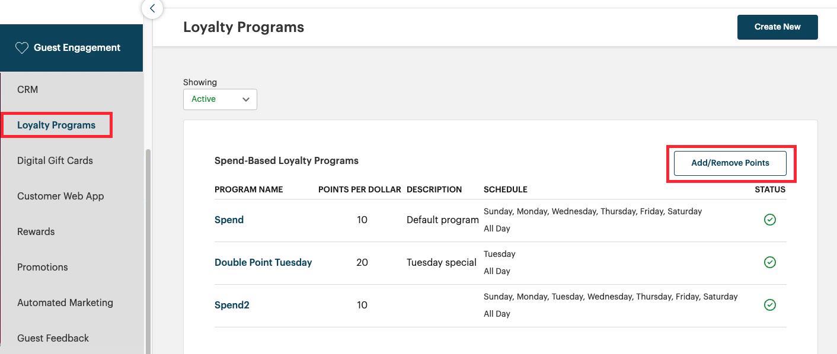Open the Automated Marketing page
Screen dimensions: 837x354
pyautogui.click(x=65, y=302)
